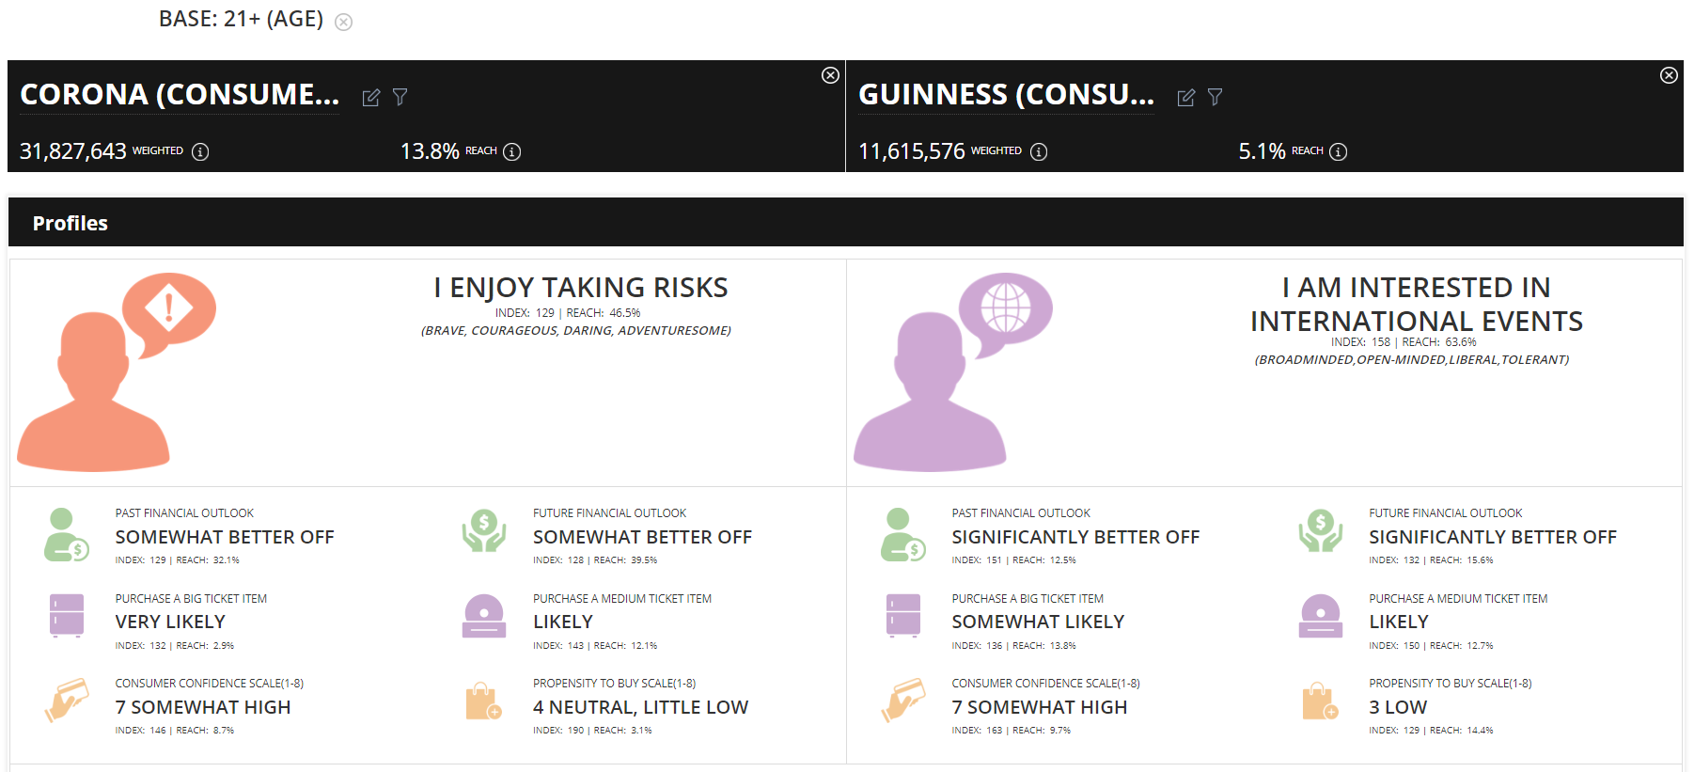
Task: Click the BASE: 21+ (AGE) label
Action: click(241, 19)
